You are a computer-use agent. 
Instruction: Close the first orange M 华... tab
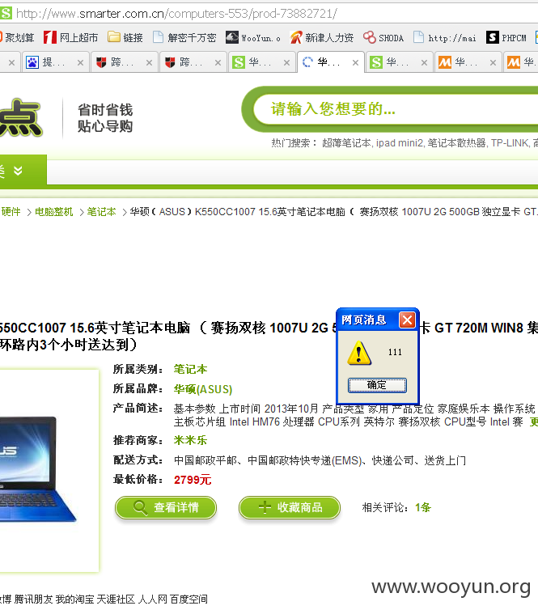coord(493,62)
